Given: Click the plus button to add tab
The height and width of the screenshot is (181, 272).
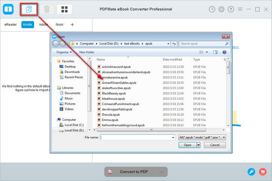Looking at the screenshot, I should tap(73, 24).
